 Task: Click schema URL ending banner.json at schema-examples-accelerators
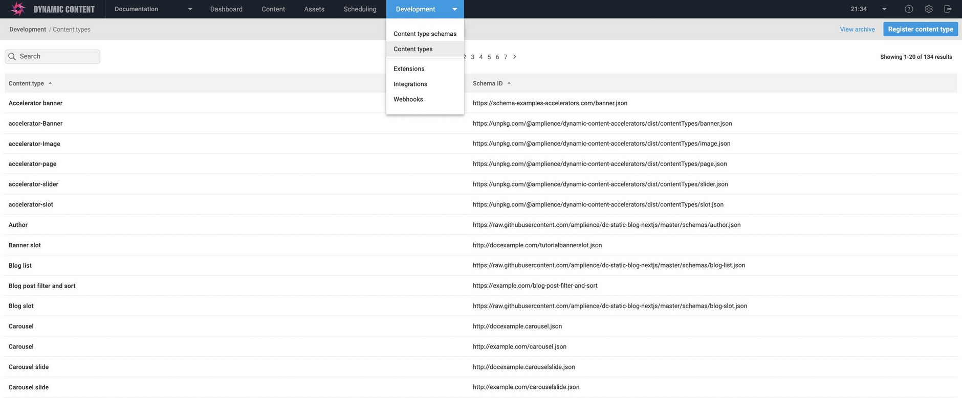(x=550, y=103)
